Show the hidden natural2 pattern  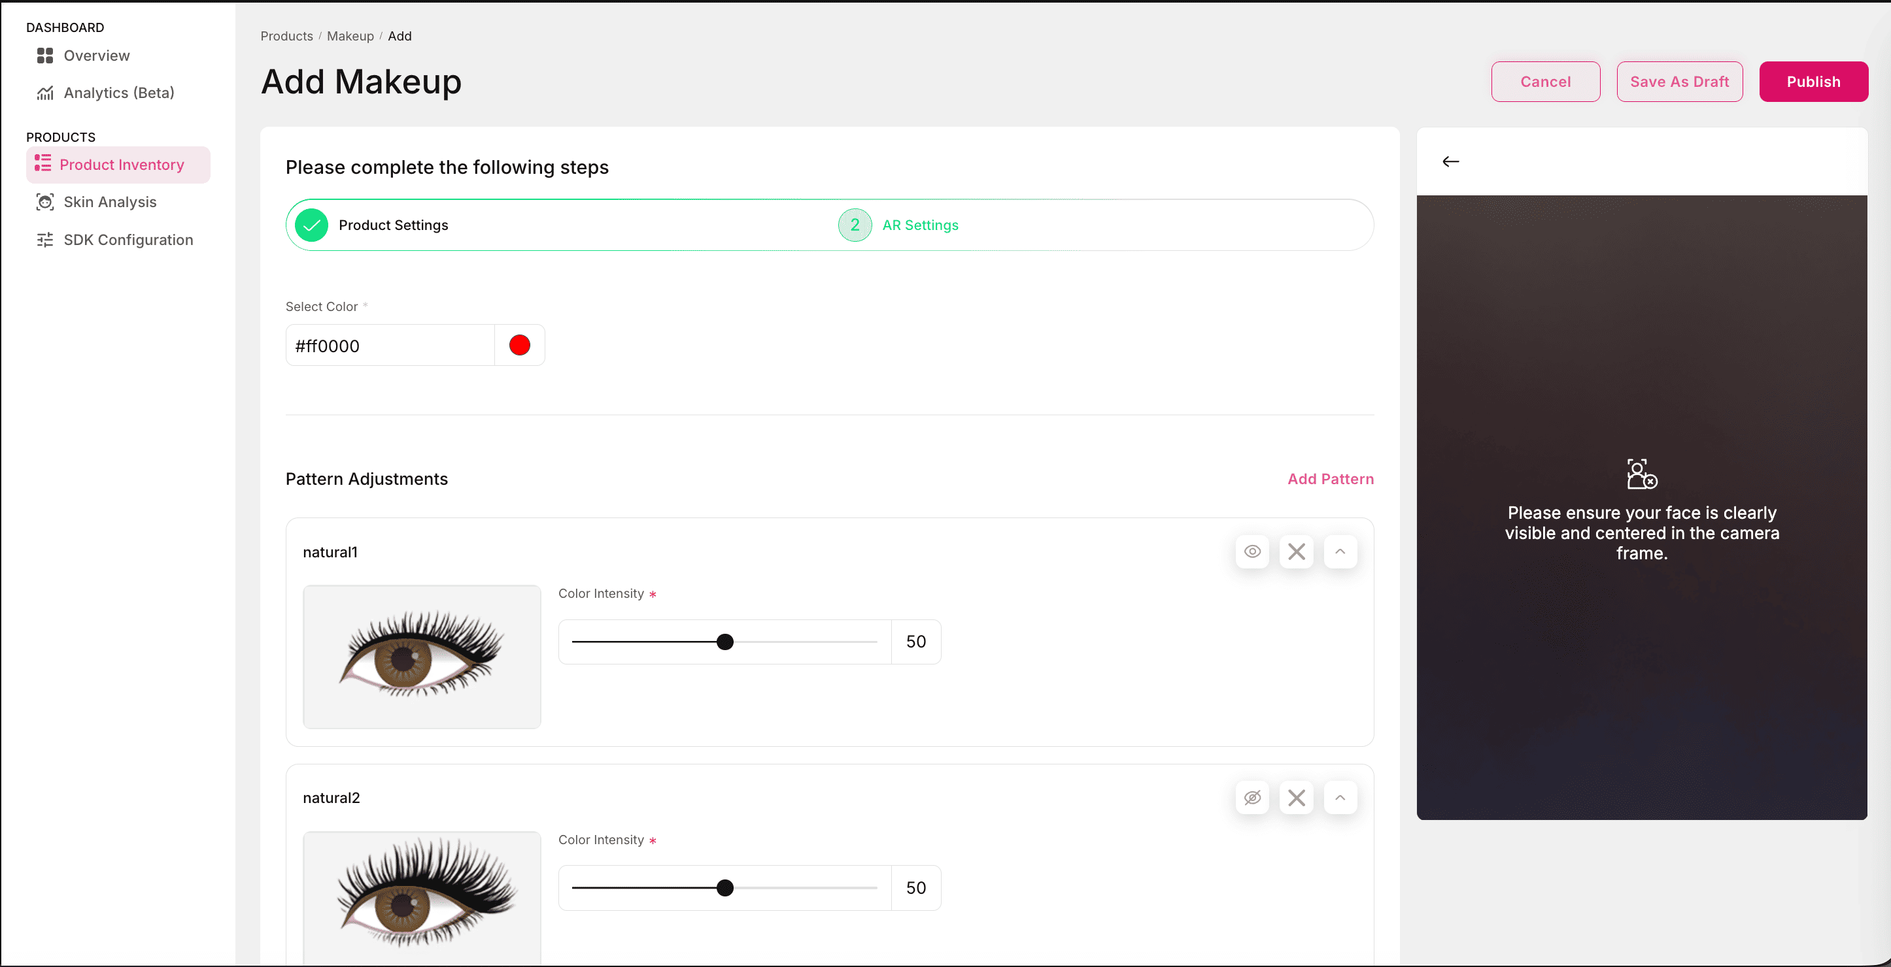point(1252,798)
